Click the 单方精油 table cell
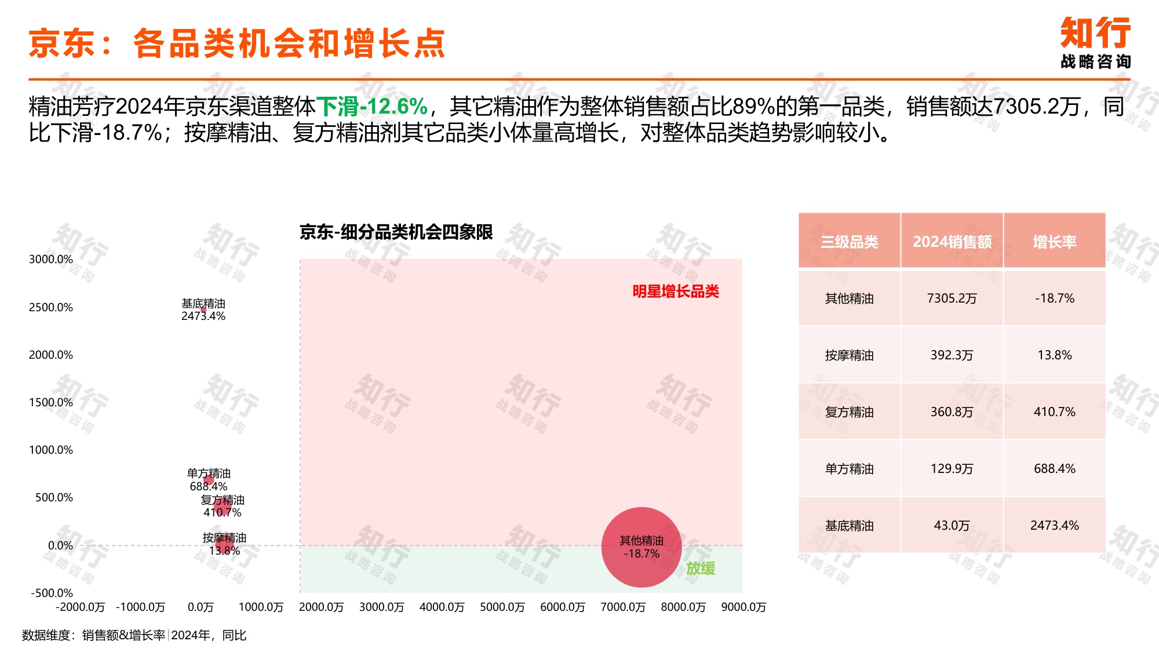Image resolution: width=1159 pixels, height=652 pixels. click(850, 469)
